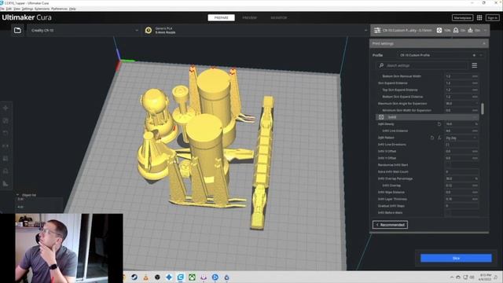
Task: Collapse print settings header bar chevron
Action: point(486,30)
